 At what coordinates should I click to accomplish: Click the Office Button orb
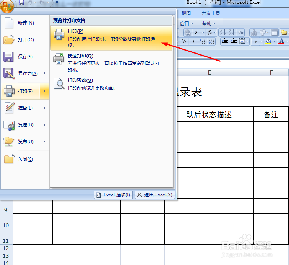click(7, 6)
